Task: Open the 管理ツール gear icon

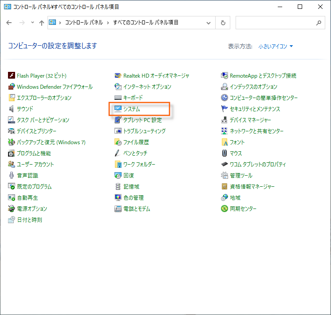Action: point(225,175)
